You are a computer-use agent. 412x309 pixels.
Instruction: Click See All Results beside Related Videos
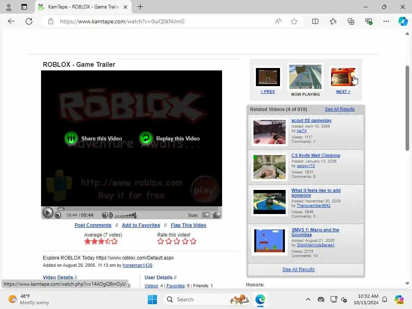pyautogui.click(x=340, y=109)
